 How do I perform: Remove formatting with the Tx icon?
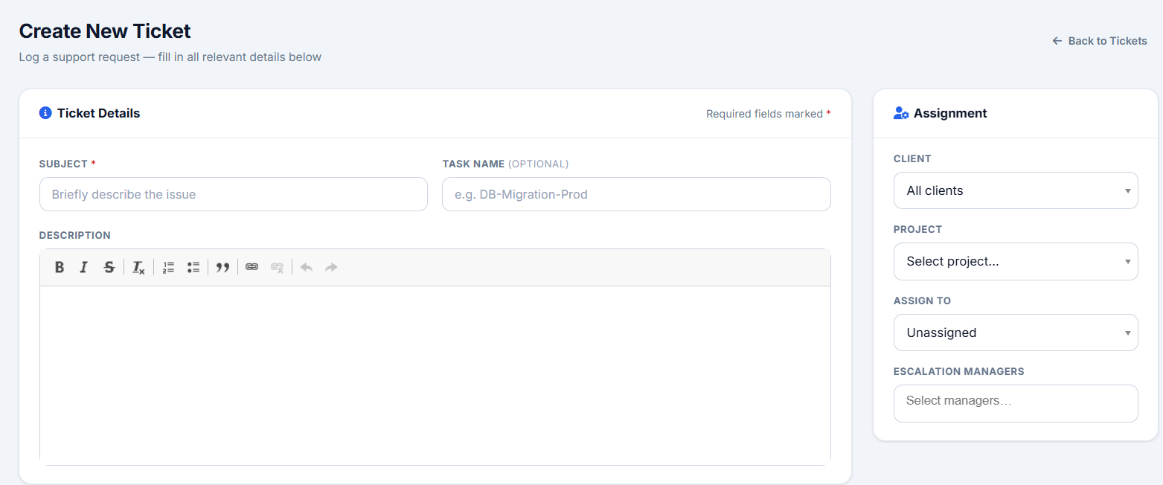pyautogui.click(x=138, y=267)
